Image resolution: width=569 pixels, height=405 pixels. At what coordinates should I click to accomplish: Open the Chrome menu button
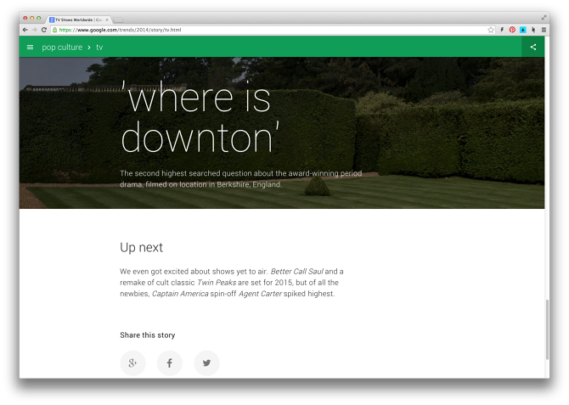[544, 30]
